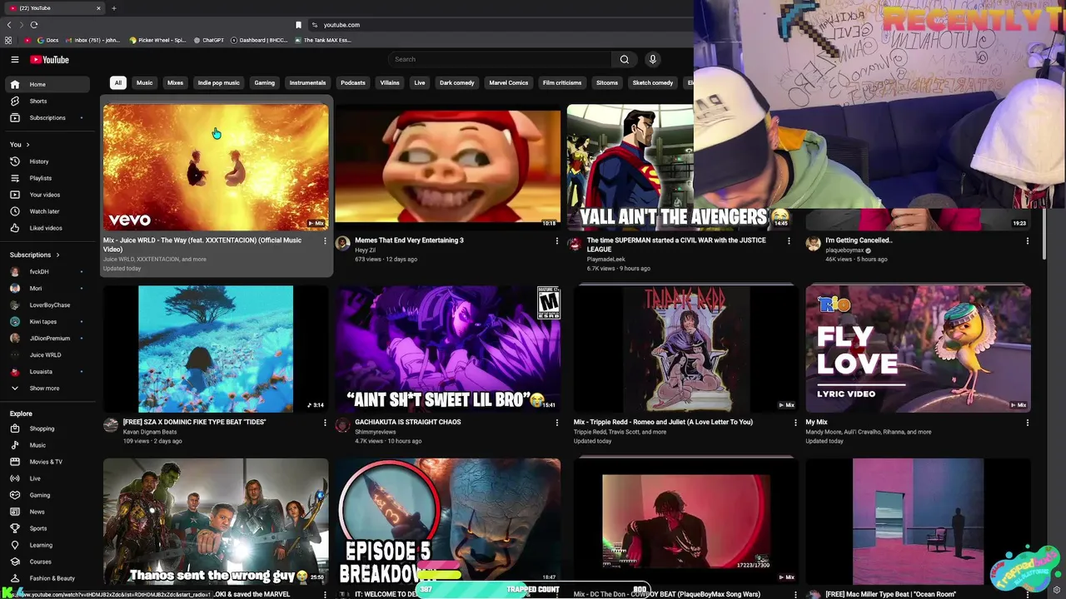
Task: Select the Music filter chip
Action: coord(144,82)
